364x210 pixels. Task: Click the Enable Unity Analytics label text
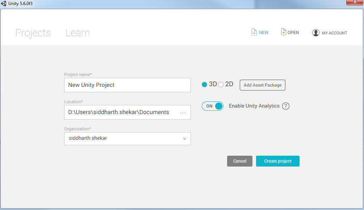pos(254,106)
